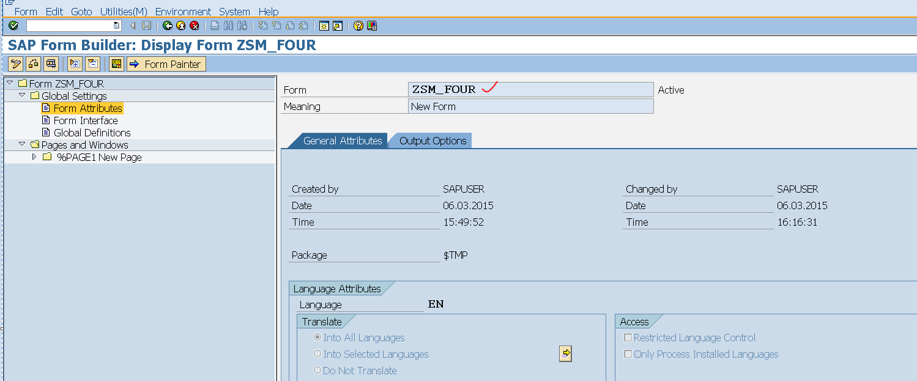The height and width of the screenshot is (381, 917).
Task: Open the Goto menu
Action: 81,12
